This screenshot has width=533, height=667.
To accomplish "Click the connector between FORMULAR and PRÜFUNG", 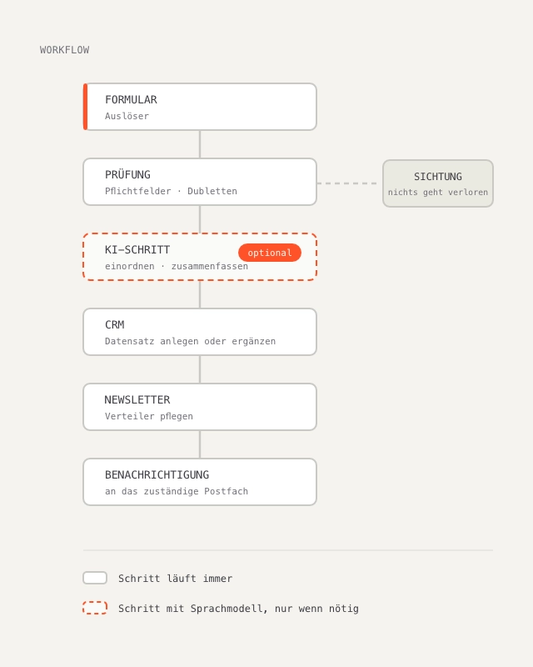I will pyautogui.click(x=200, y=144).
